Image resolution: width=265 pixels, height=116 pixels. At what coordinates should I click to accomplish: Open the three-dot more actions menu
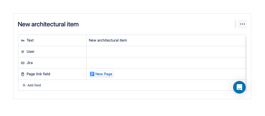(x=242, y=24)
